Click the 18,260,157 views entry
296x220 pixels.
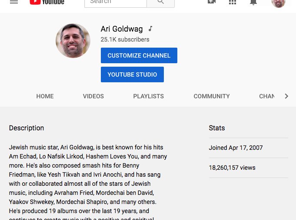(x=232, y=168)
